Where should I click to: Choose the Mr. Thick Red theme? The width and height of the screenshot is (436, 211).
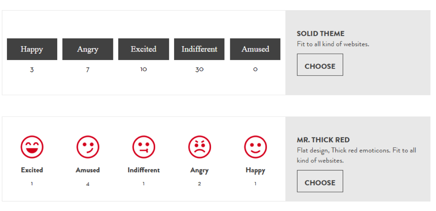[320, 181]
